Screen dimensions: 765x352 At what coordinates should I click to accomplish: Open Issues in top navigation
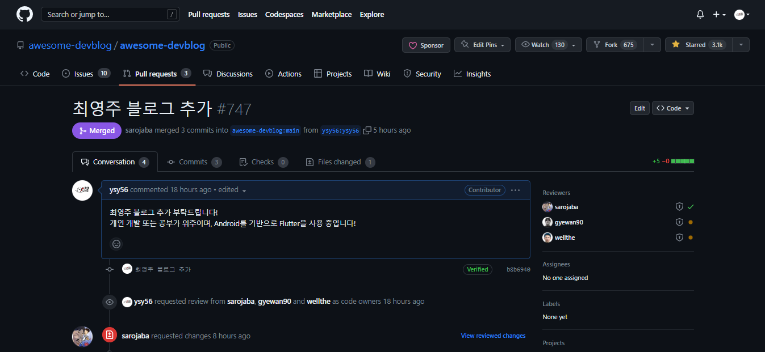248,15
